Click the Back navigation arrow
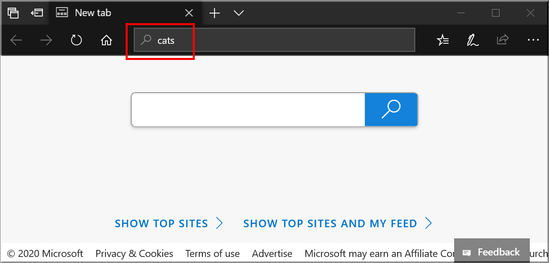The image size is (549, 263). [16, 40]
